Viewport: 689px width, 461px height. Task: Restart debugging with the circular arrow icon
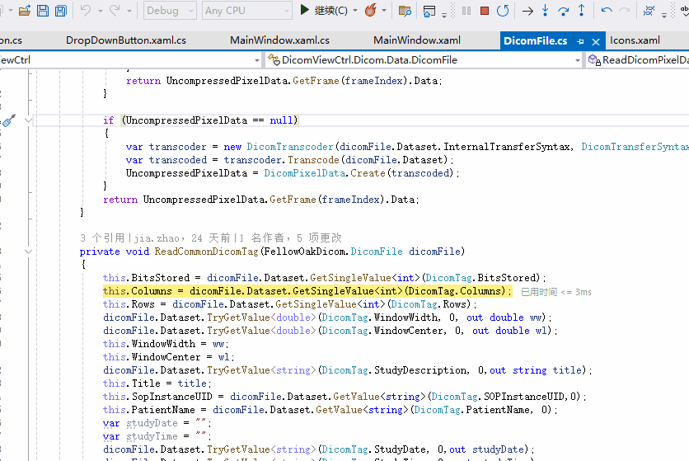point(503,11)
